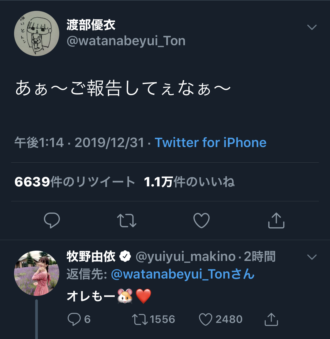Reply to 牧野由依's reply tweet
330x339 pixels.
point(74,319)
